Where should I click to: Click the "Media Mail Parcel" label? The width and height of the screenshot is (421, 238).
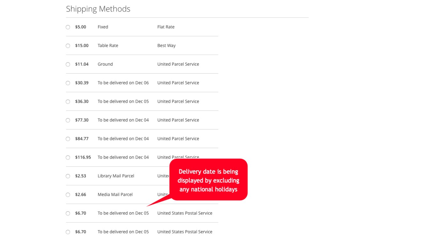coord(115,195)
